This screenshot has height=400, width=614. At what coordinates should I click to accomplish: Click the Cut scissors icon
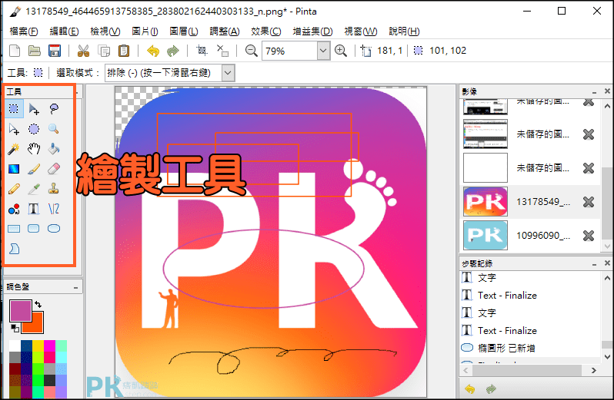click(83, 51)
